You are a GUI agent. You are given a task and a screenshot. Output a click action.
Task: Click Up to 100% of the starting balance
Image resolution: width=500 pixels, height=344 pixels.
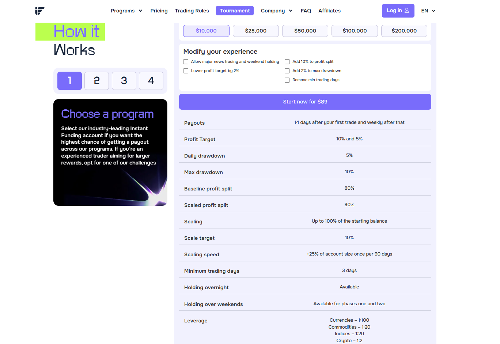click(x=349, y=221)
